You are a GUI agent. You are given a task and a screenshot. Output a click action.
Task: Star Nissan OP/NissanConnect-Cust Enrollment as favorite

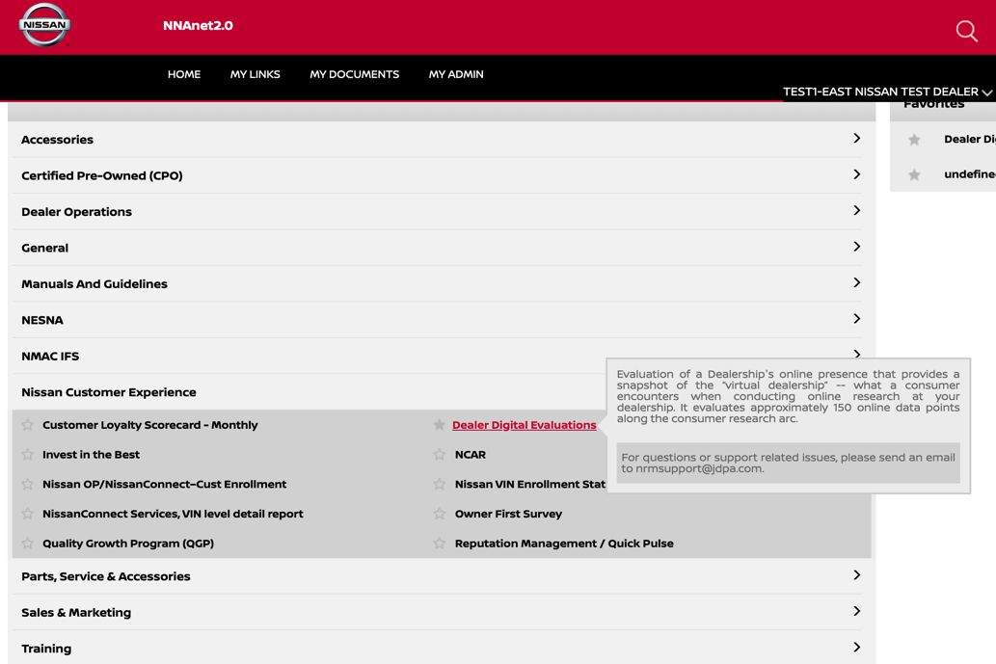click(x=27, y=484)
